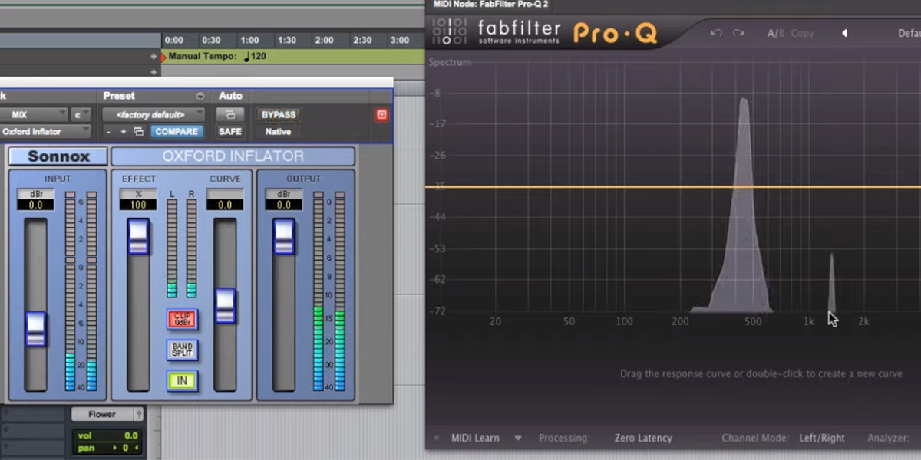Click the Flower track button arrow
Image resolution: width=921 pixels, height=460 pixels.
tap(139, 414)
